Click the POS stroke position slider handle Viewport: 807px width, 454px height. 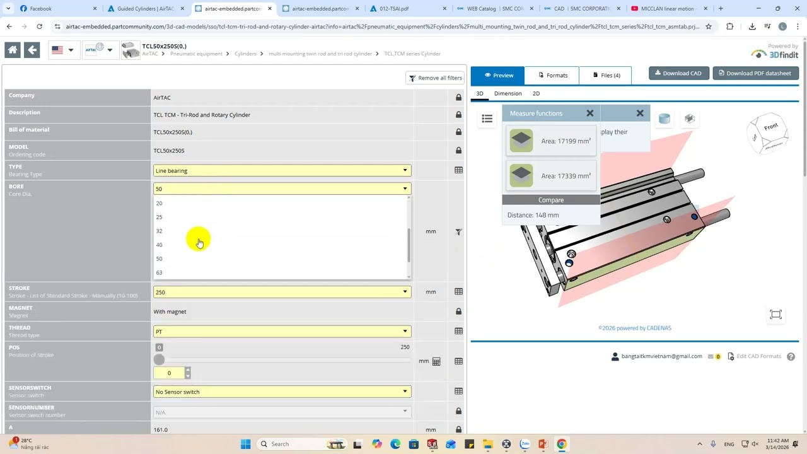click(x=159, y=359)
